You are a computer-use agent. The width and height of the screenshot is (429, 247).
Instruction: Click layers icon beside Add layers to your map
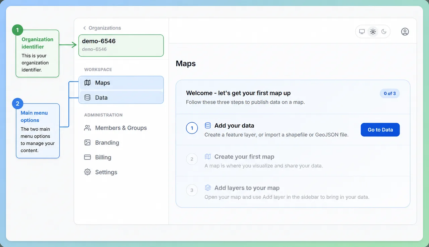coord(208,188)
